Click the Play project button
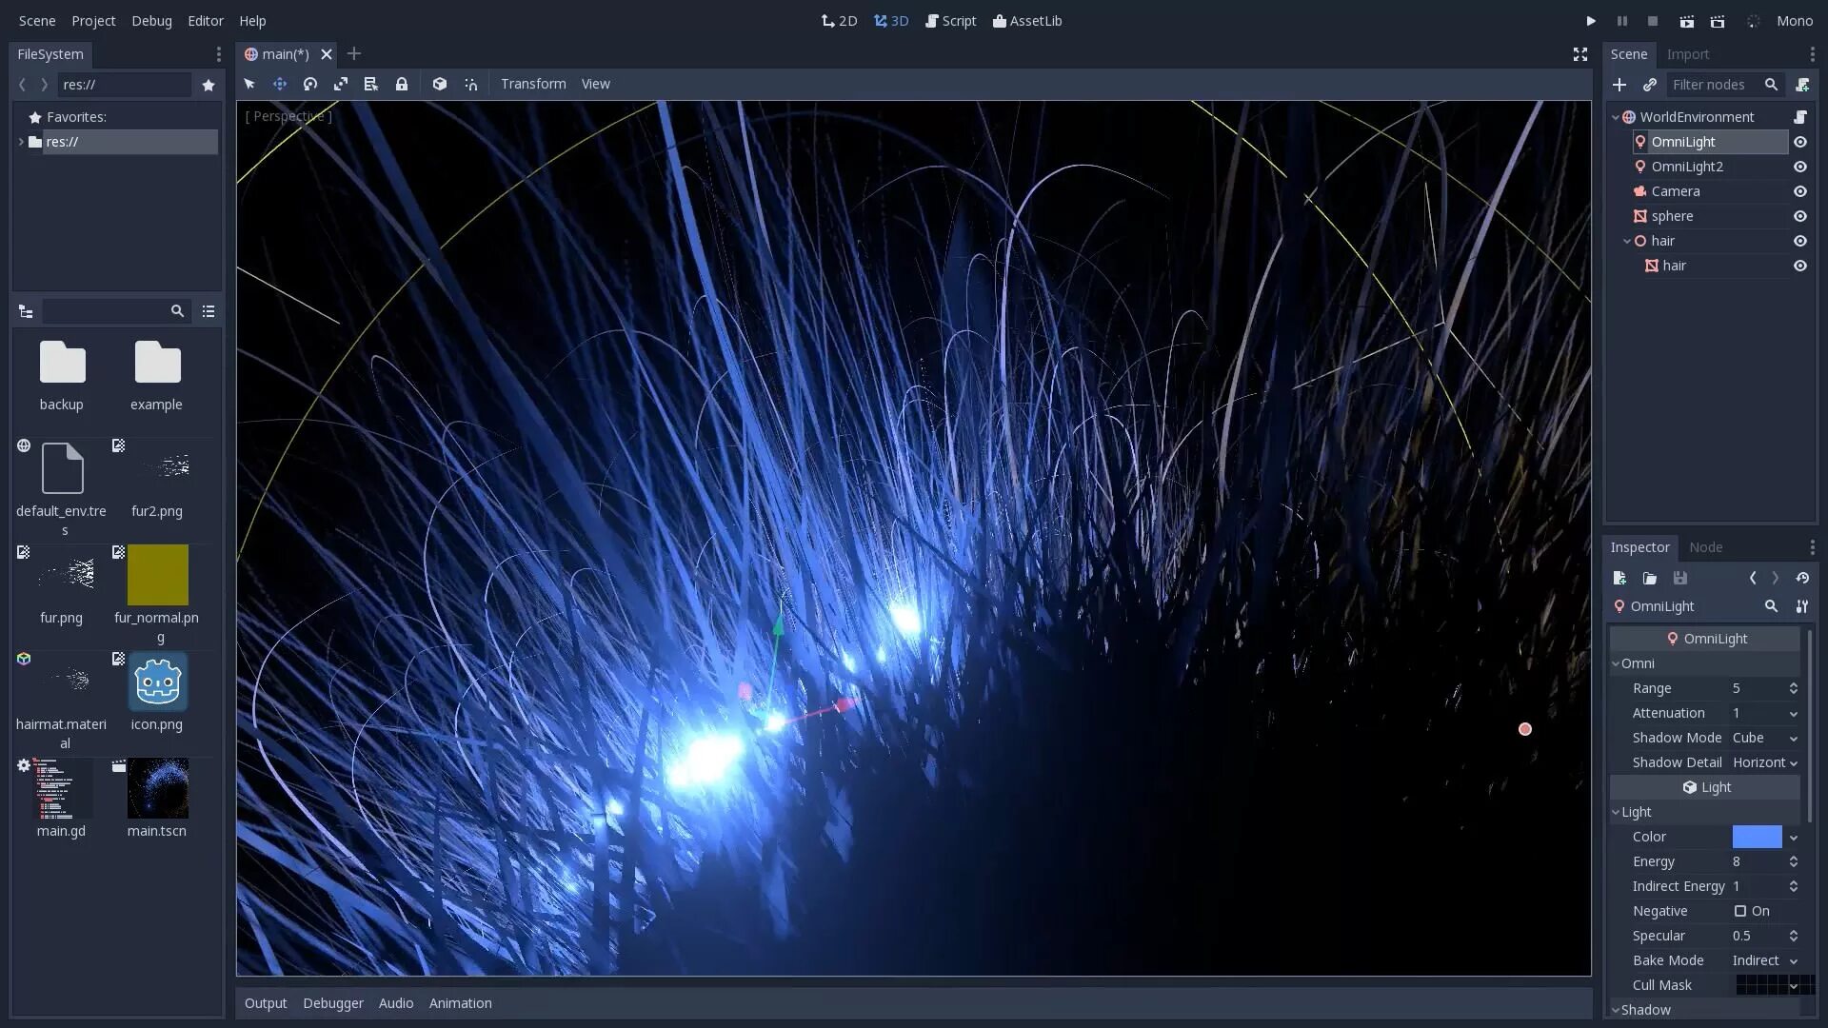The height and width of the screenshot is (1028, 1828). pos(1591,21)
